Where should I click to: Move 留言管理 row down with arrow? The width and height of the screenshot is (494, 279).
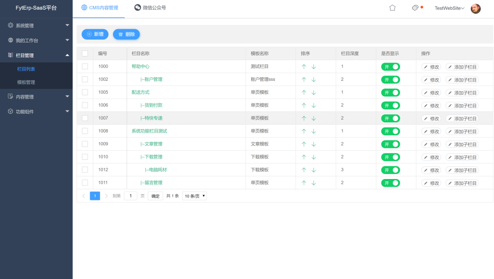click(x=314, y=183)
